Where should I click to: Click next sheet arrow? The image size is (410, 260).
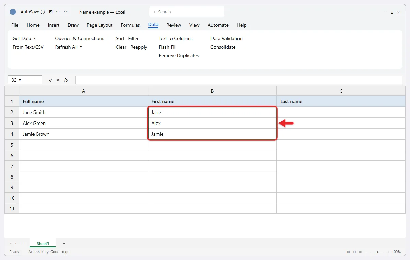point(15,243)
